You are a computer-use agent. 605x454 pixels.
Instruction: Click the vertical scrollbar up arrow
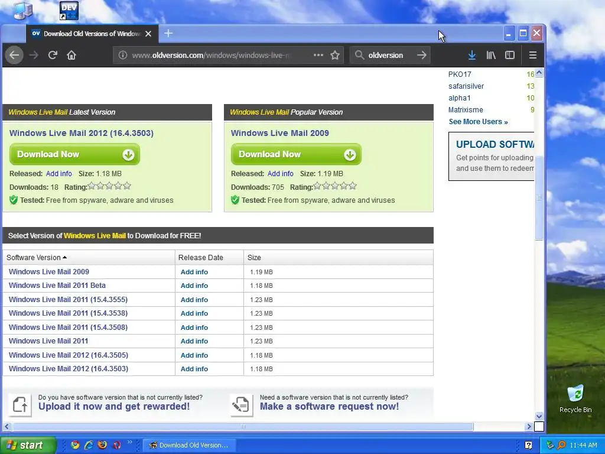[539, 73]
